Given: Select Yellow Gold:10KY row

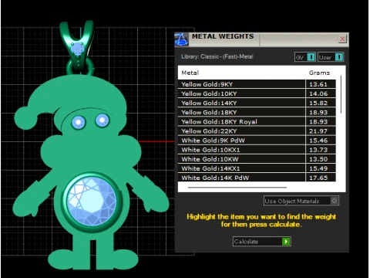Looking at the screenshot, I should coord(257,93).
